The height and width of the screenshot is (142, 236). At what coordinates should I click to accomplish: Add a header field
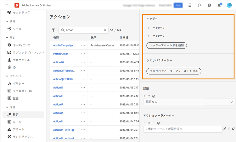(166, 45)
